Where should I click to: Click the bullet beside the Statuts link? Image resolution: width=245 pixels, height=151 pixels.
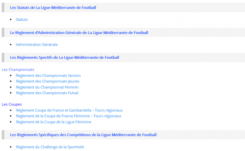pos(11,20)
